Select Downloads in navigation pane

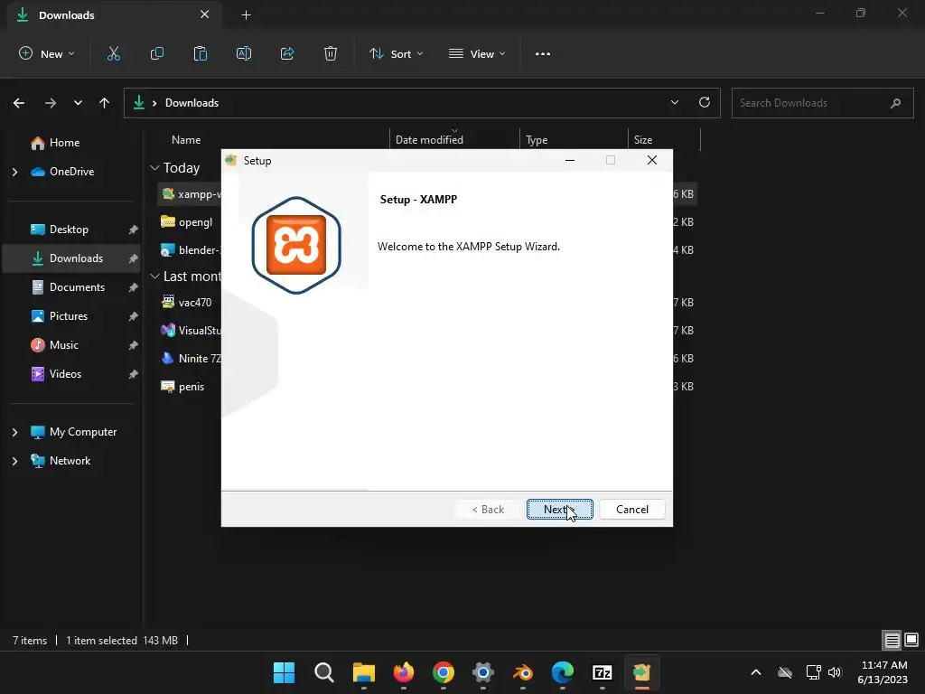tap(72, 258)
